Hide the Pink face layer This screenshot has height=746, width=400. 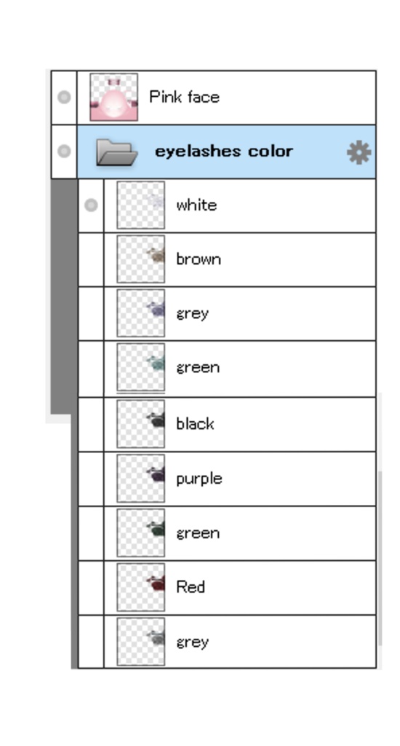click(64, 97)
